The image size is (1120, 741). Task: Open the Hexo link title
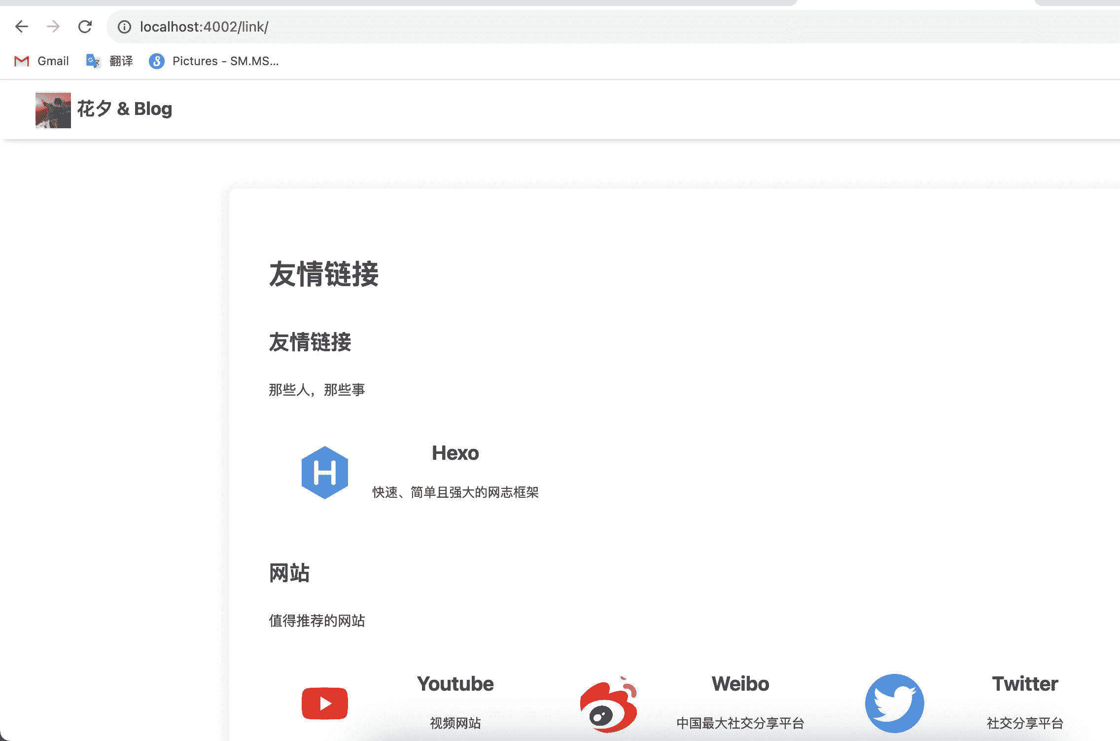[455, 453]
